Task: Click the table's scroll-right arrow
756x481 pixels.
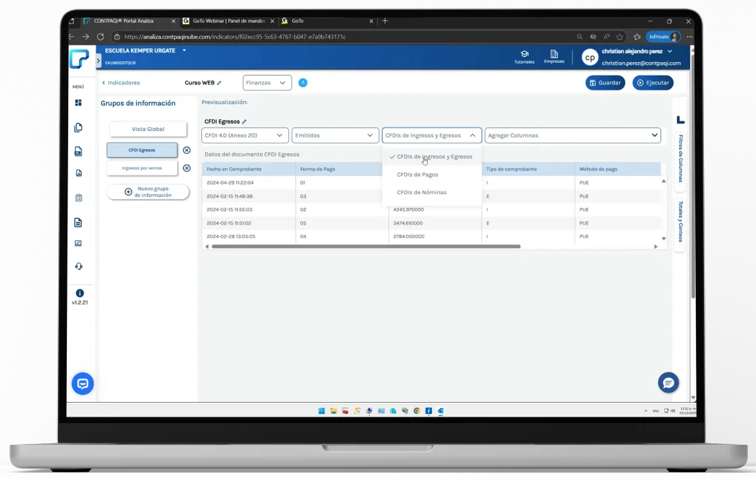Action: (655, 247)
